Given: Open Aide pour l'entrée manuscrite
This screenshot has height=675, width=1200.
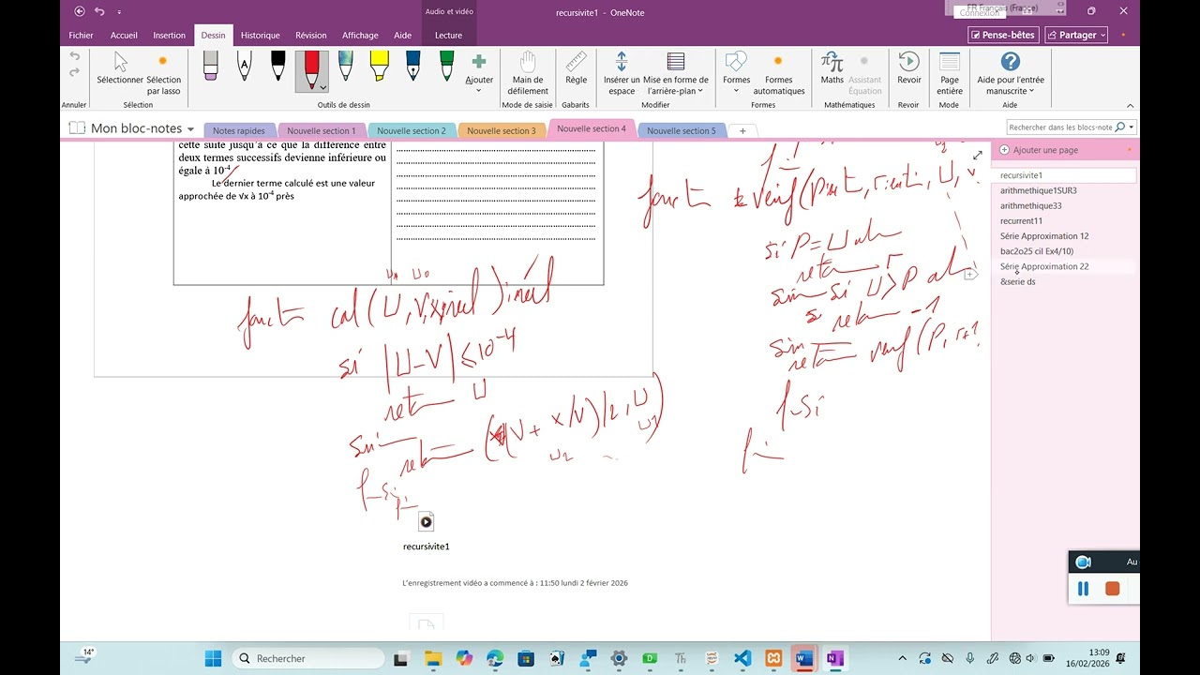Looking at the screenshot, I should (x=1011, y=73).
